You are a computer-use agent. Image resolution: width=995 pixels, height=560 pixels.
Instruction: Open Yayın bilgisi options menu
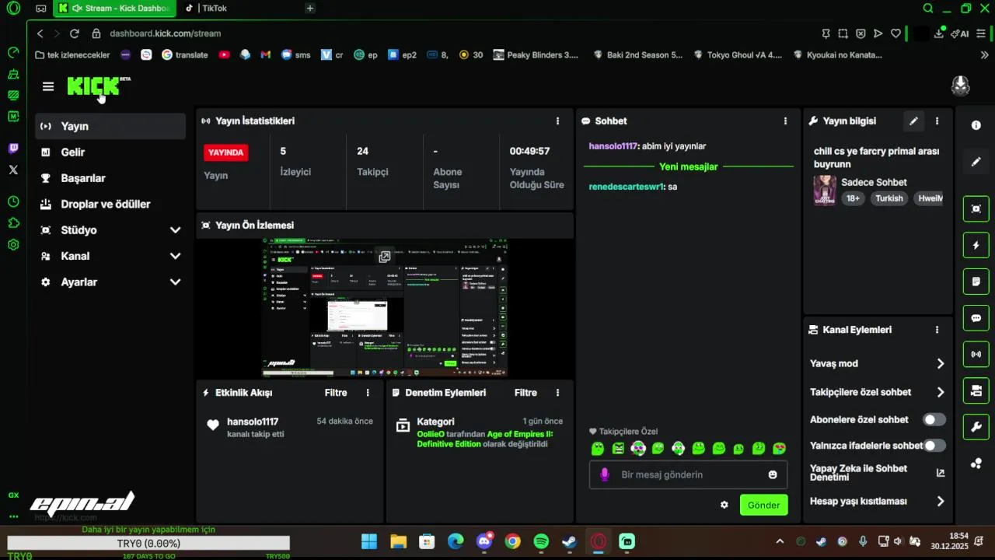click(x=937, y=121)
